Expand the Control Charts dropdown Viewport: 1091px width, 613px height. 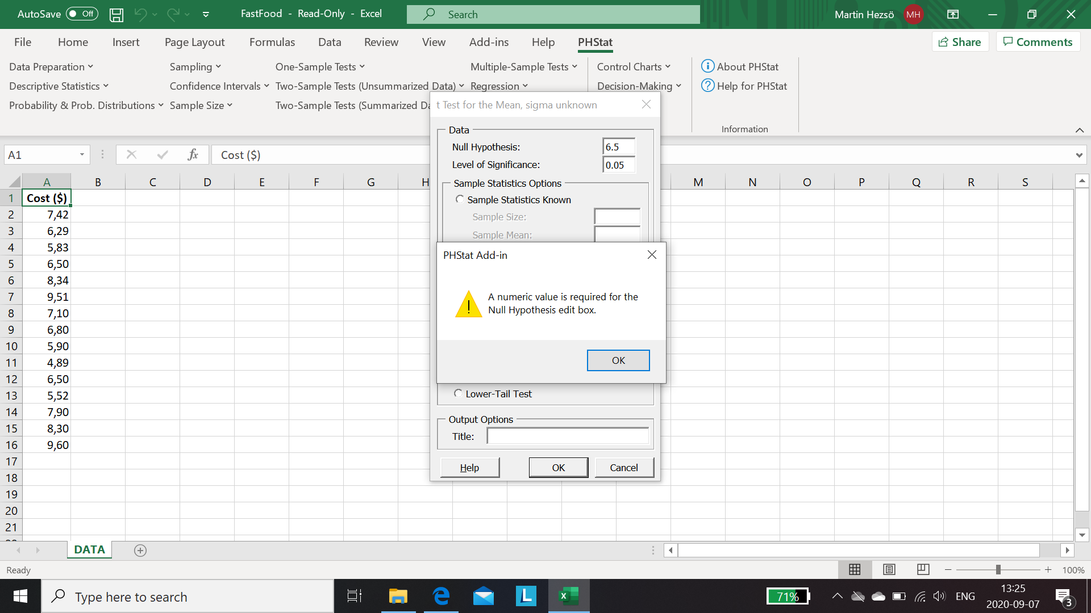[634, 66]
